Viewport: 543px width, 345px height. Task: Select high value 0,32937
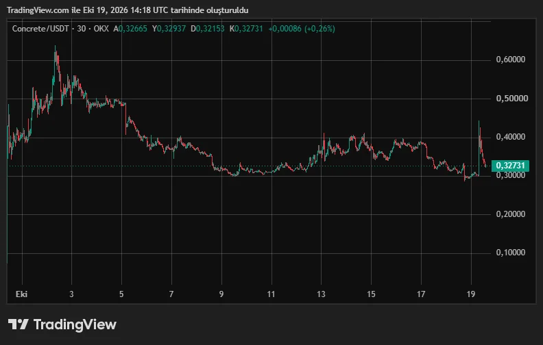coord(171,29)
